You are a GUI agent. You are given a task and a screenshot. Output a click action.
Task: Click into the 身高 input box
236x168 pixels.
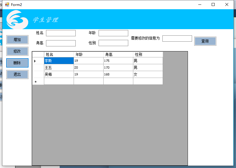61,43
